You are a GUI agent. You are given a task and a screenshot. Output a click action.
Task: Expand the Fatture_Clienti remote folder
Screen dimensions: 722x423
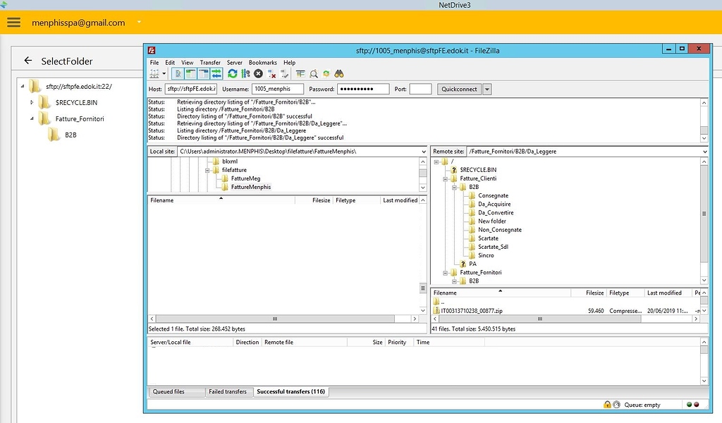click(444, 178)
